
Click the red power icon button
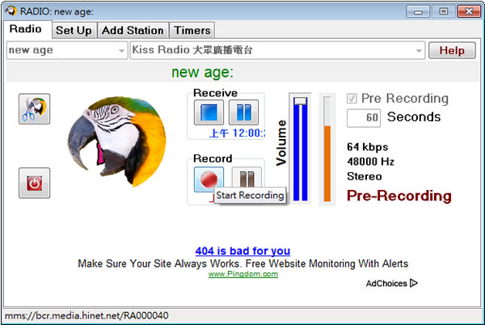(34, 184)
